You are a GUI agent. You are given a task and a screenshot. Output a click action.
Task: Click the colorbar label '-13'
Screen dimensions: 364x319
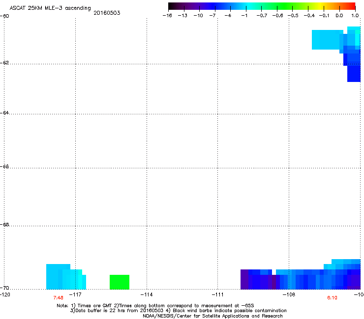coord(182,16)
